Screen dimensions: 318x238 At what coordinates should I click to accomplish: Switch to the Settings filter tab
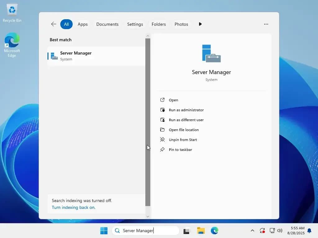135,24
